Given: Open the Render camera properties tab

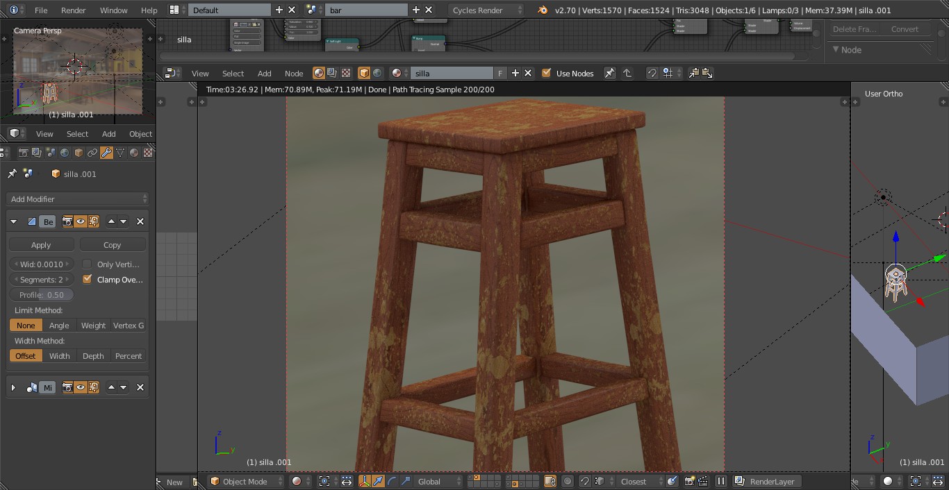Looking at the screenshot, I should (x=23, y=153).
